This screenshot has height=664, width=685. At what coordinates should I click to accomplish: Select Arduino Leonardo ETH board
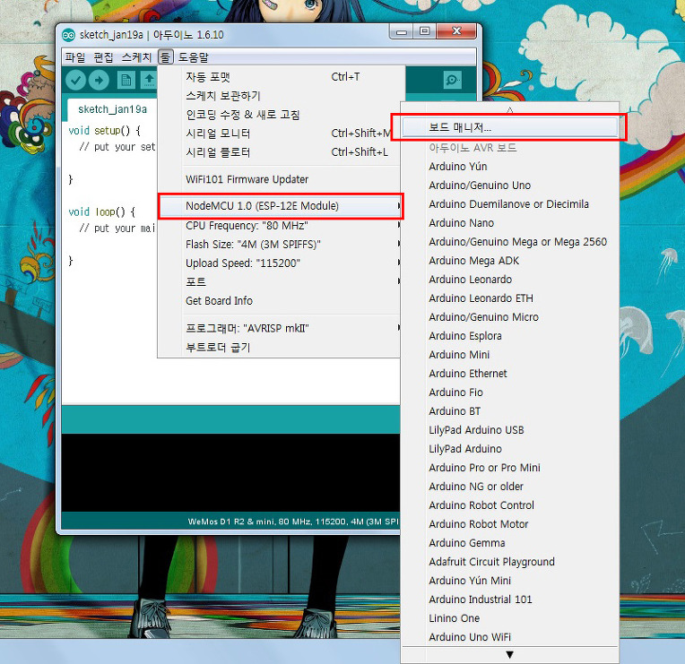[509, 298]
